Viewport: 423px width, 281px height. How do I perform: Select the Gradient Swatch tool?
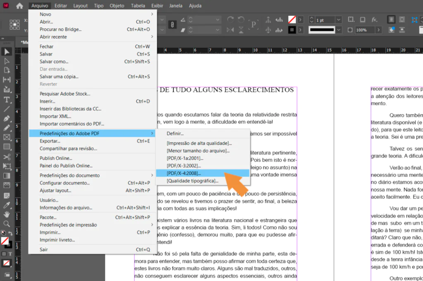click(x=7, y=176)
